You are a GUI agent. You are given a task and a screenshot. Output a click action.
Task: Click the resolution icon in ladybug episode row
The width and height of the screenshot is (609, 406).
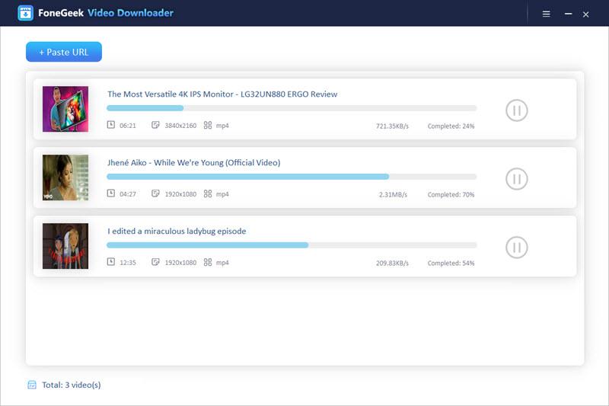[155, 262]
